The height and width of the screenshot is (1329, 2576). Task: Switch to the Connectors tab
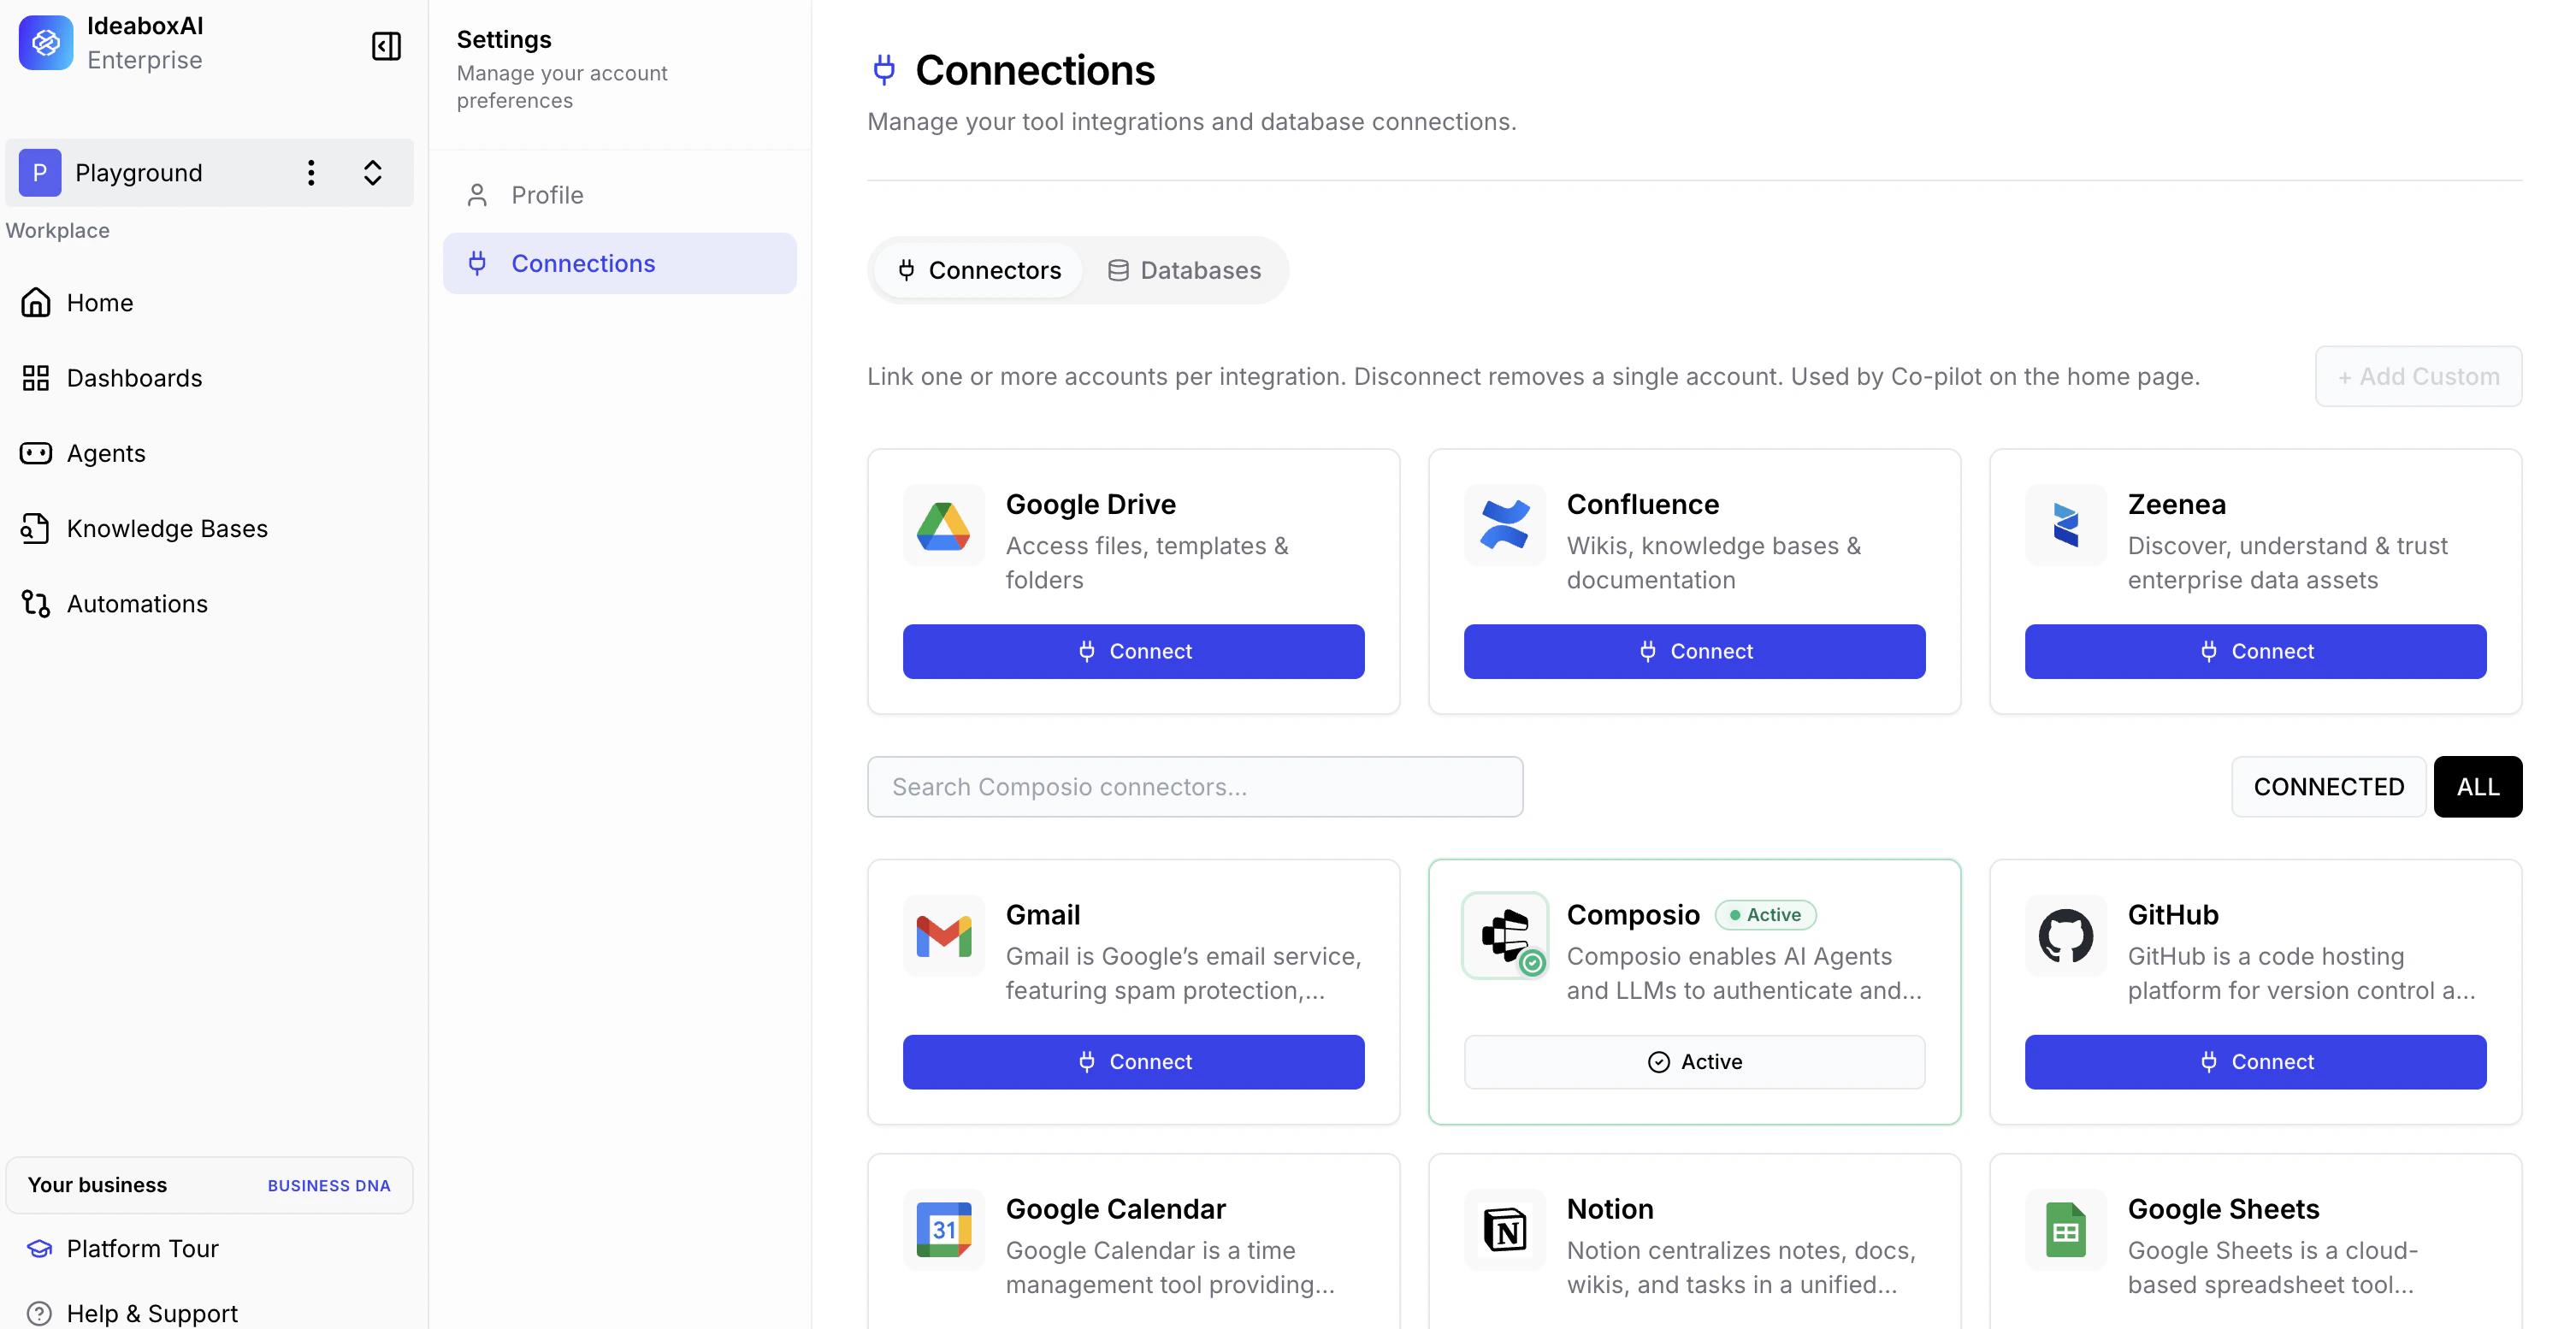click(x=979, y=270)
